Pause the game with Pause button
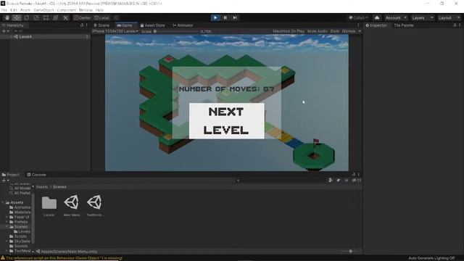This screenshot has width=464, height=261. (x=225, y=17)
